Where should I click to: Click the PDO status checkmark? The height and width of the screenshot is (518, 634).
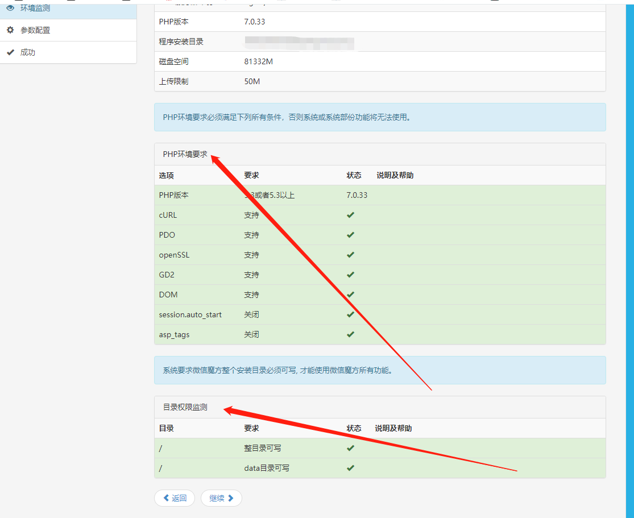click(x=351, y=235)
